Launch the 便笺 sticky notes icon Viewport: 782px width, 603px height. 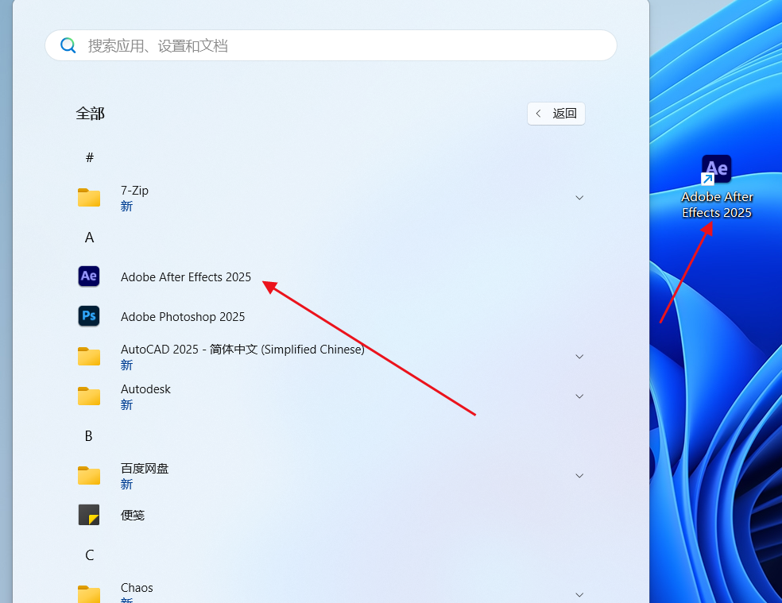[89, 515]
